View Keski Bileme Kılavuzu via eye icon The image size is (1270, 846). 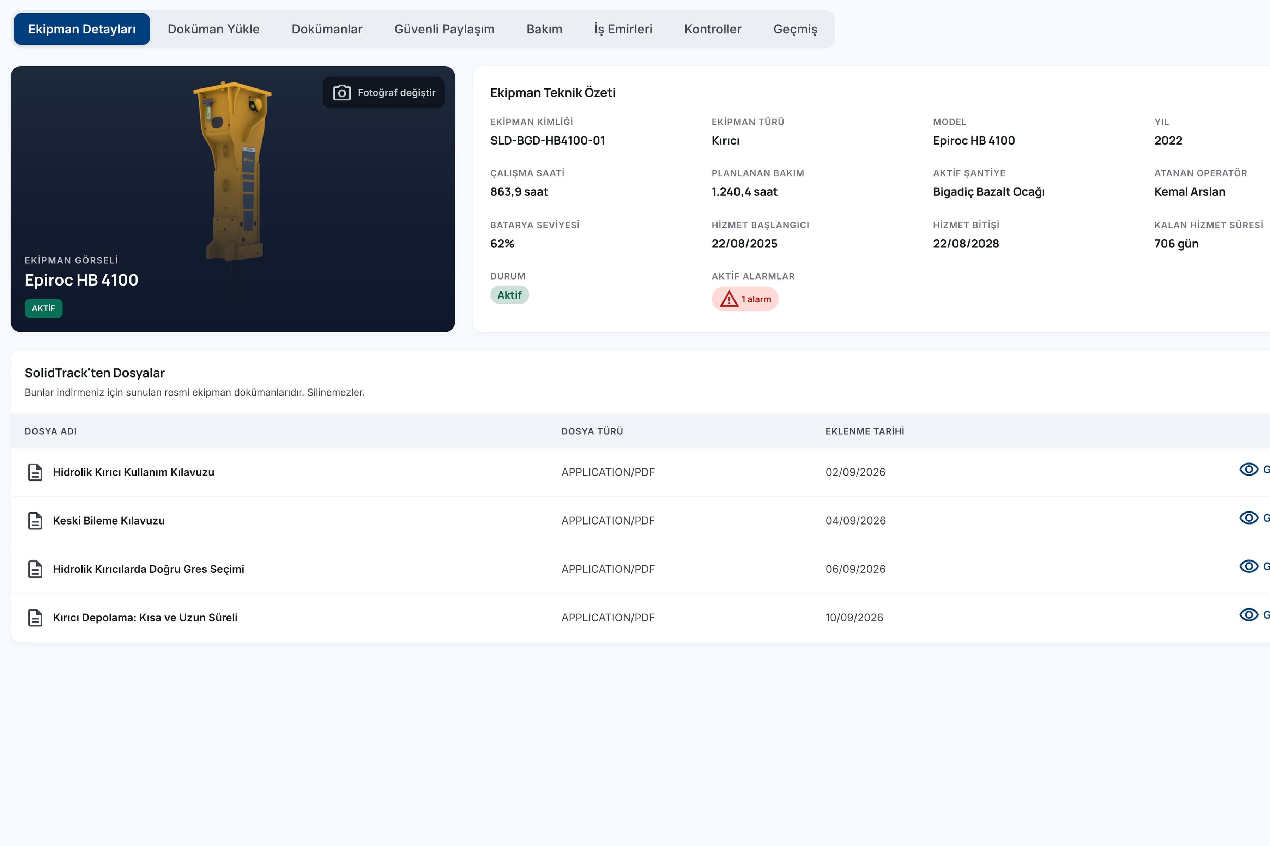click(1248, 518)
